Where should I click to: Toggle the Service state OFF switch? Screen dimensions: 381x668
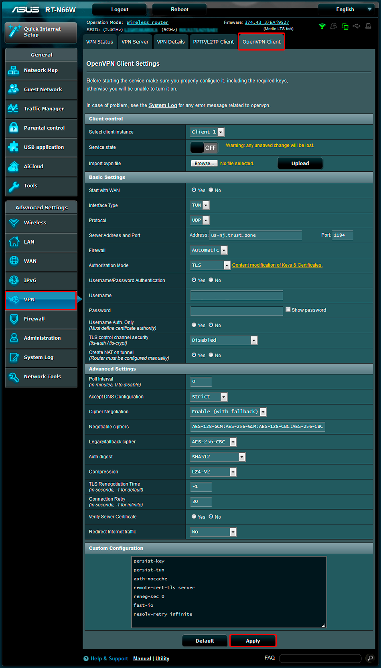click(204, 148)
